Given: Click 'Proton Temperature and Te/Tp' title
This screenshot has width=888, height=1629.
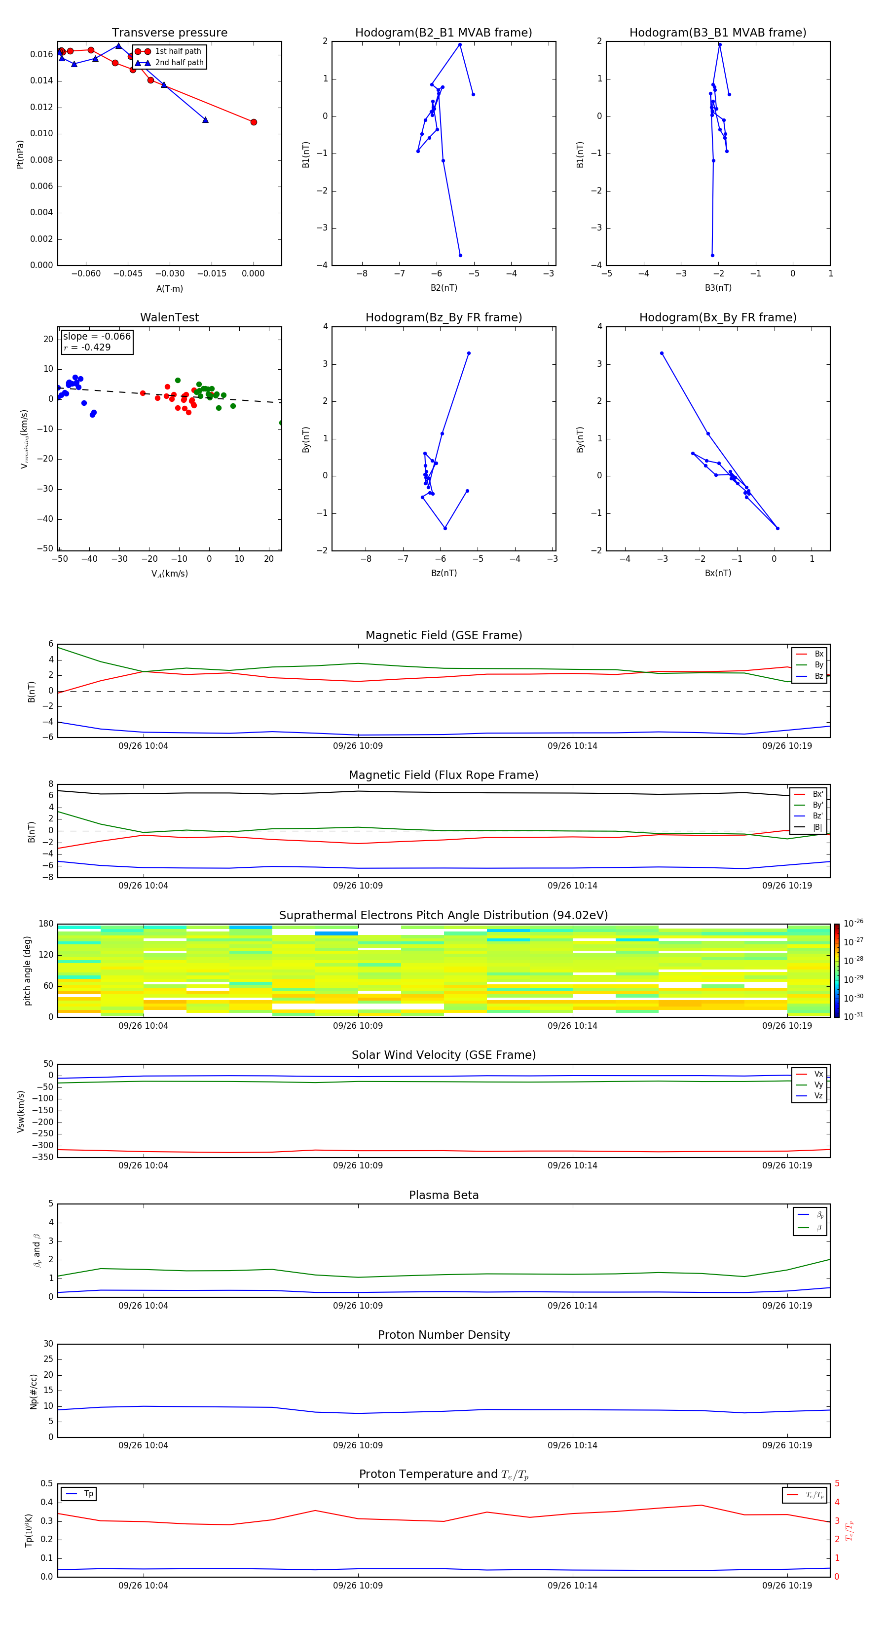Looking at the screenshot, I should [444, 1474].
